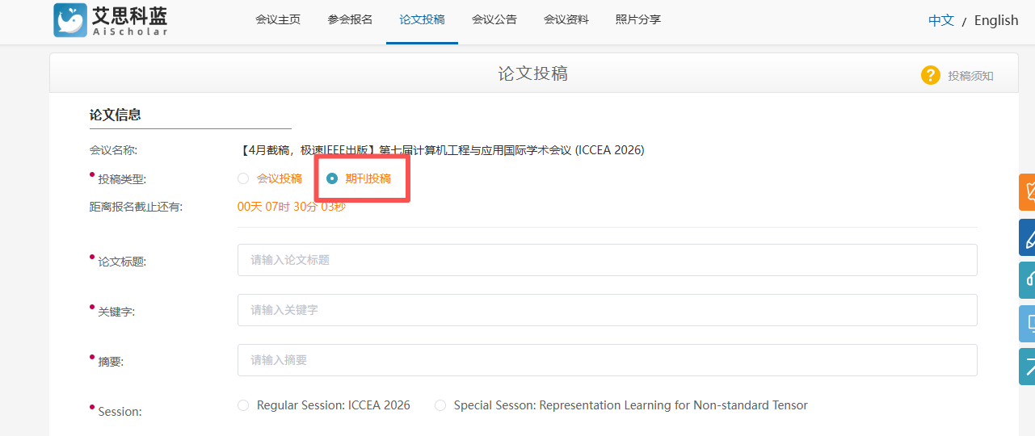Select the 期刊投稿 radio button

click(x=332, y=178)
